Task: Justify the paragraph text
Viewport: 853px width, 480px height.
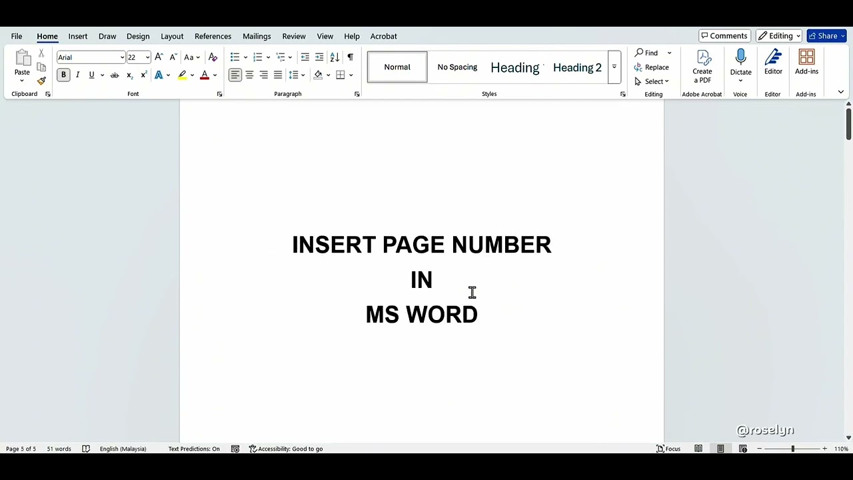Action: 278,75
